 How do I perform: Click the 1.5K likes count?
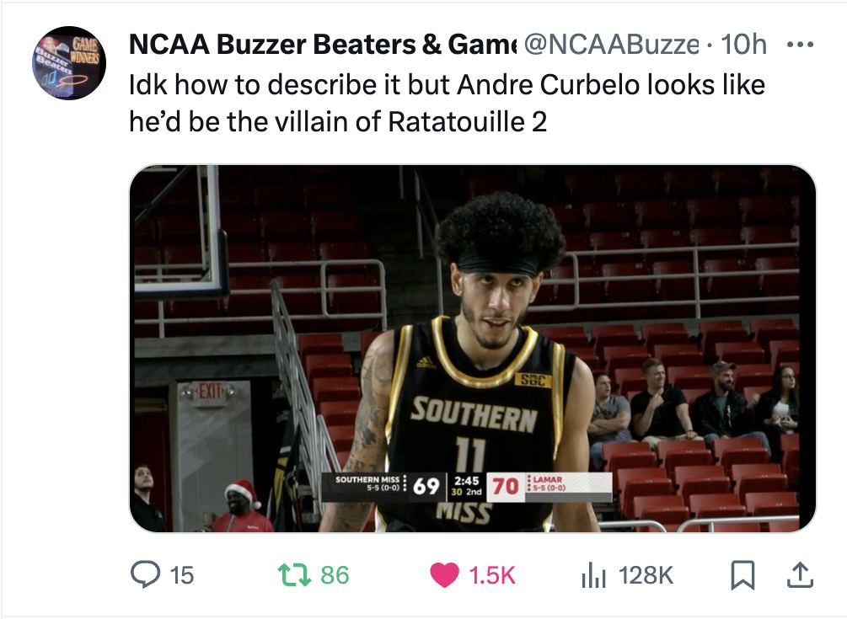click(x=491, y=575)
